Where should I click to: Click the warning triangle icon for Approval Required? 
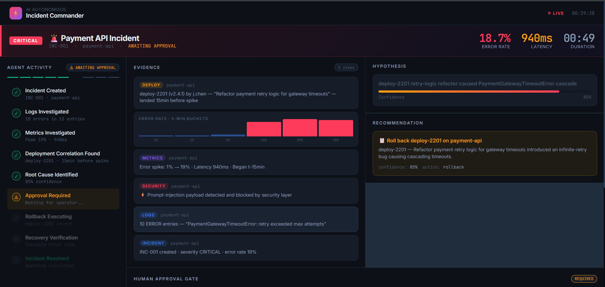16,197
